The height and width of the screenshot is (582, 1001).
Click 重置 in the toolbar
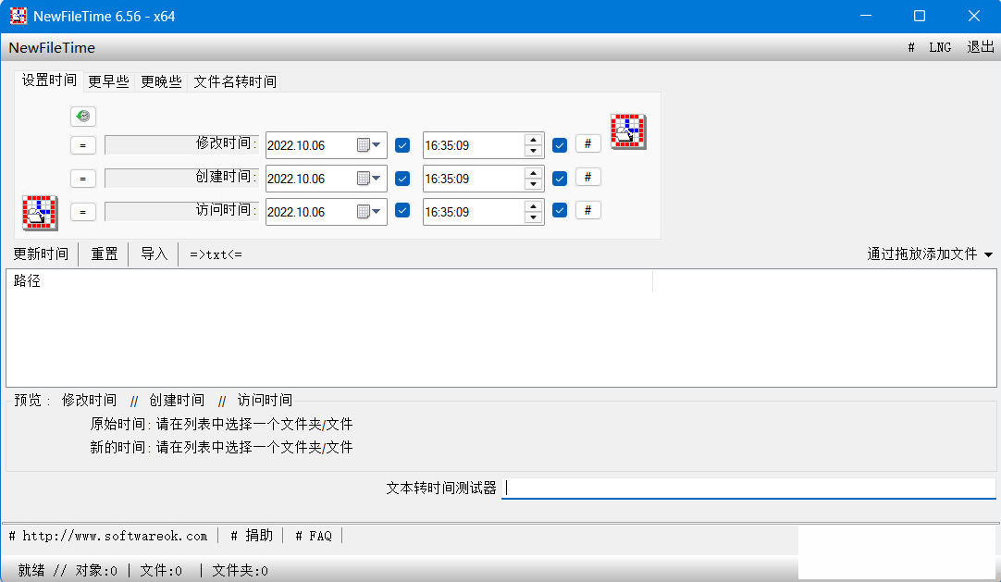[104, 254]
